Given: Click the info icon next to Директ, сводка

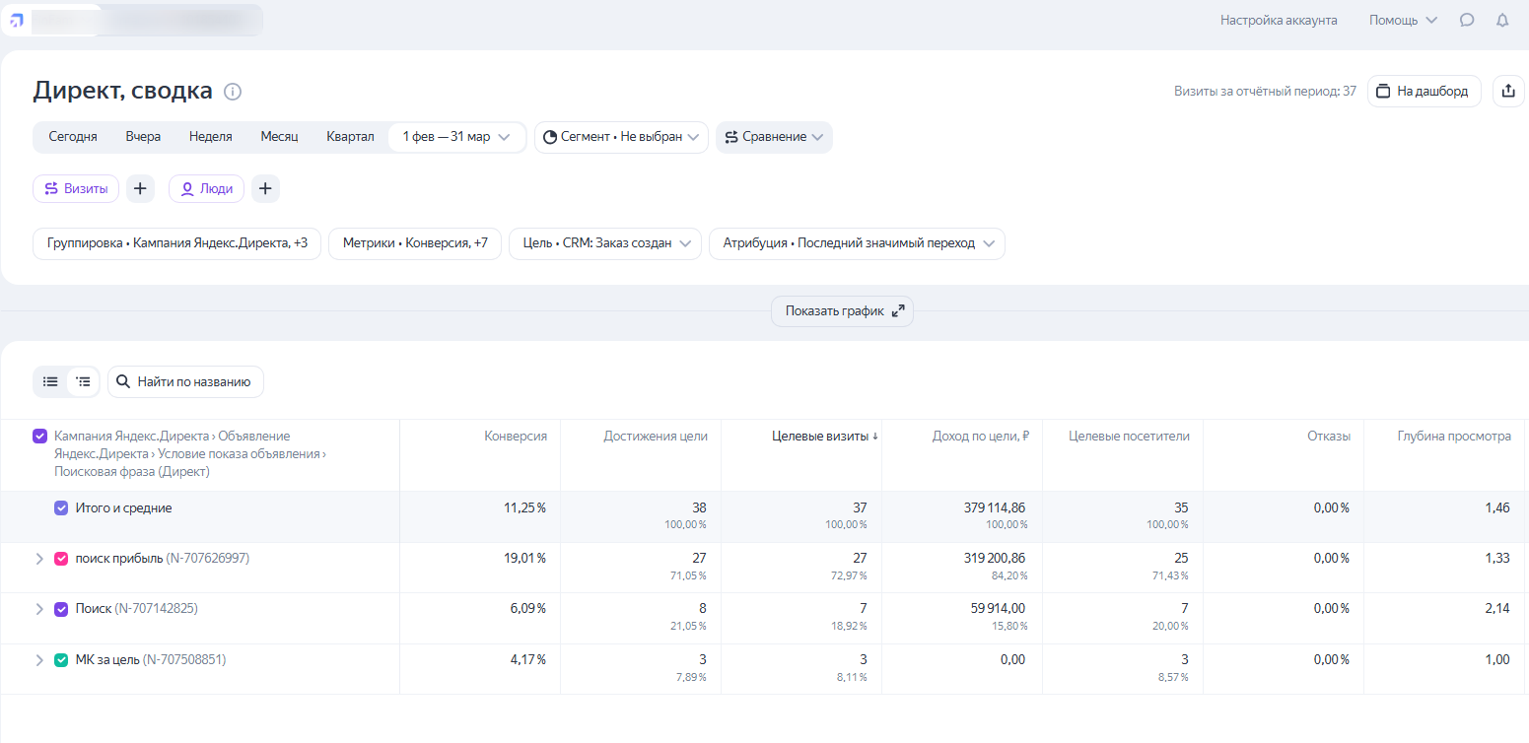Looking at the screenshot, I should coord(233,92).
